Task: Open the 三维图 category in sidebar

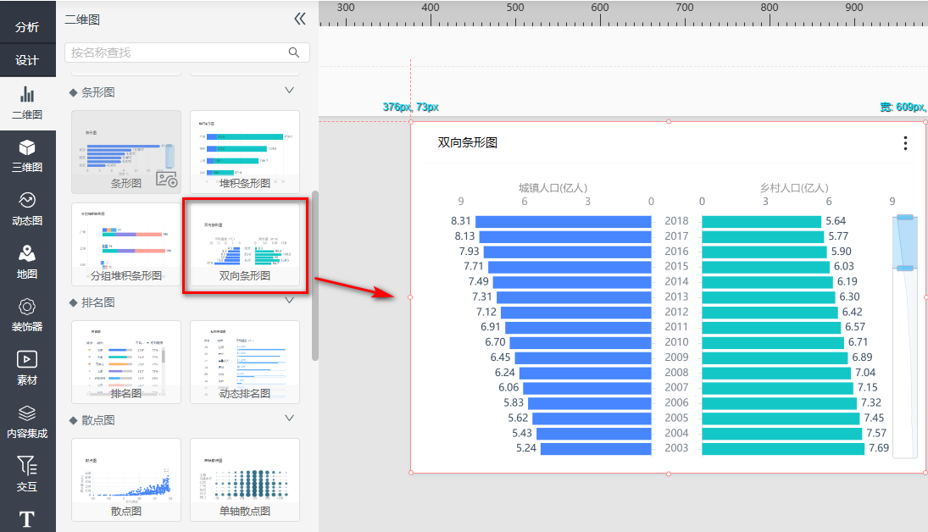Action: tap(27, 156)
